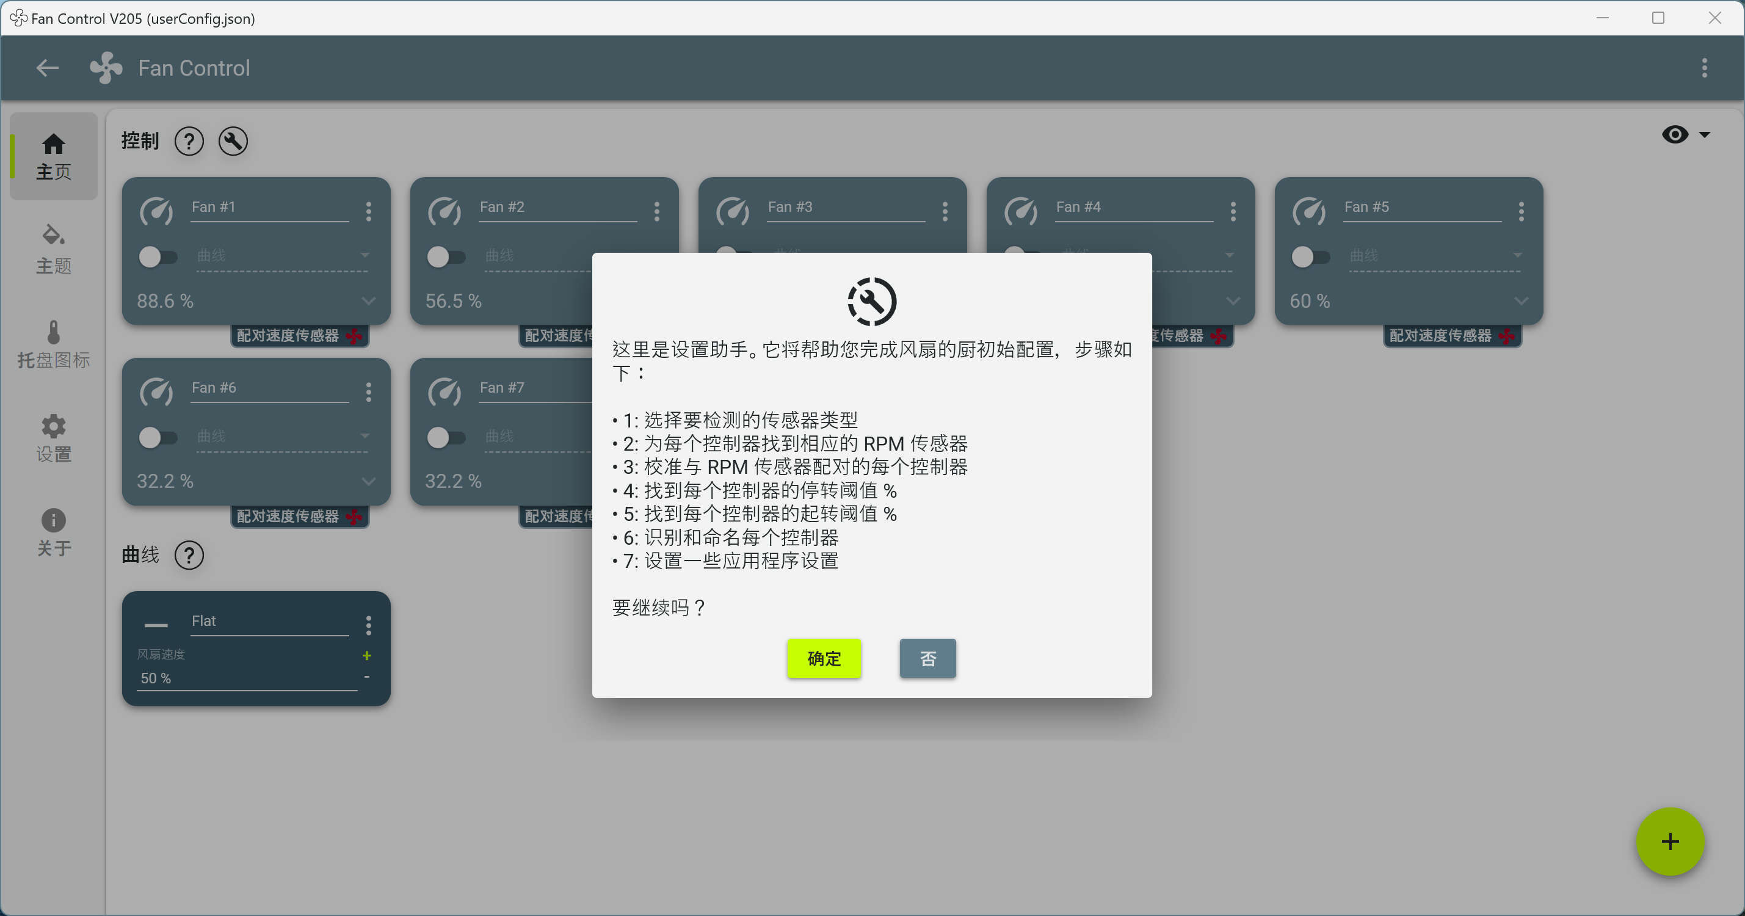Click Fan #4 配对速度传感器 button

point(1192,335)
